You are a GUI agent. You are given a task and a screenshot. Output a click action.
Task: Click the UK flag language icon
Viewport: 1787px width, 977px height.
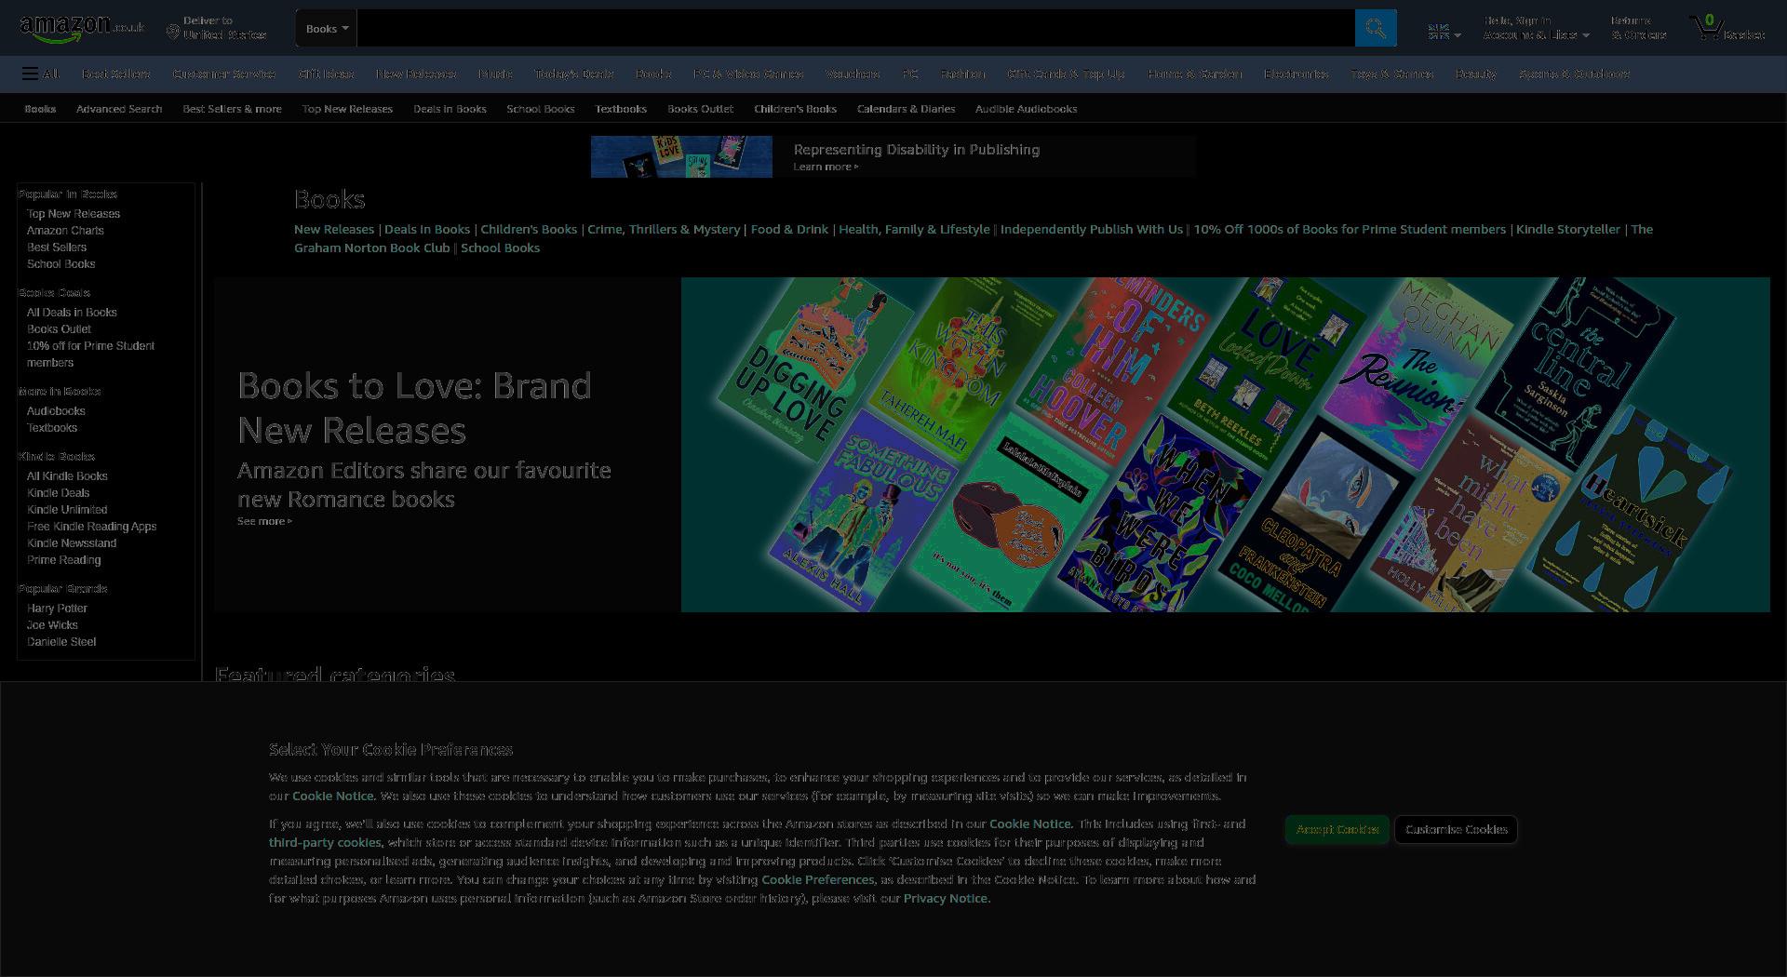click(1438, 33)
